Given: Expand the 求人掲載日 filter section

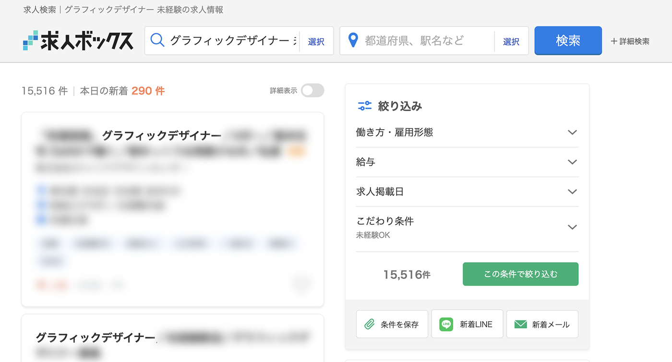Looking at the screenshot, I should [x=467, y=192].
